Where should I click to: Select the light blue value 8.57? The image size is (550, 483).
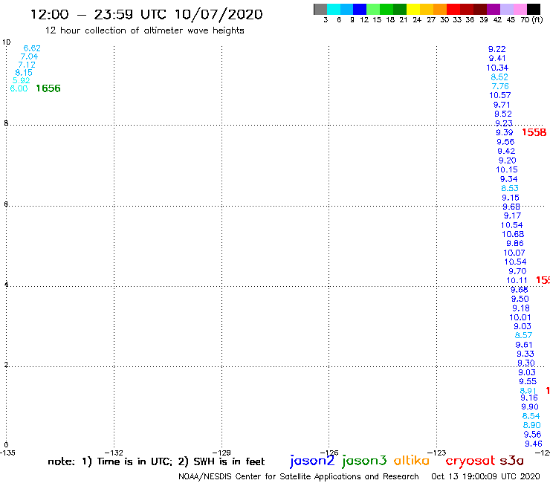click(x=523, y=336)
